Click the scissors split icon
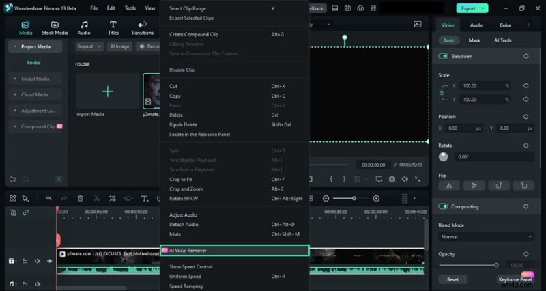The height and width of the screenshot is (291, 546). [x=96, y=198]
